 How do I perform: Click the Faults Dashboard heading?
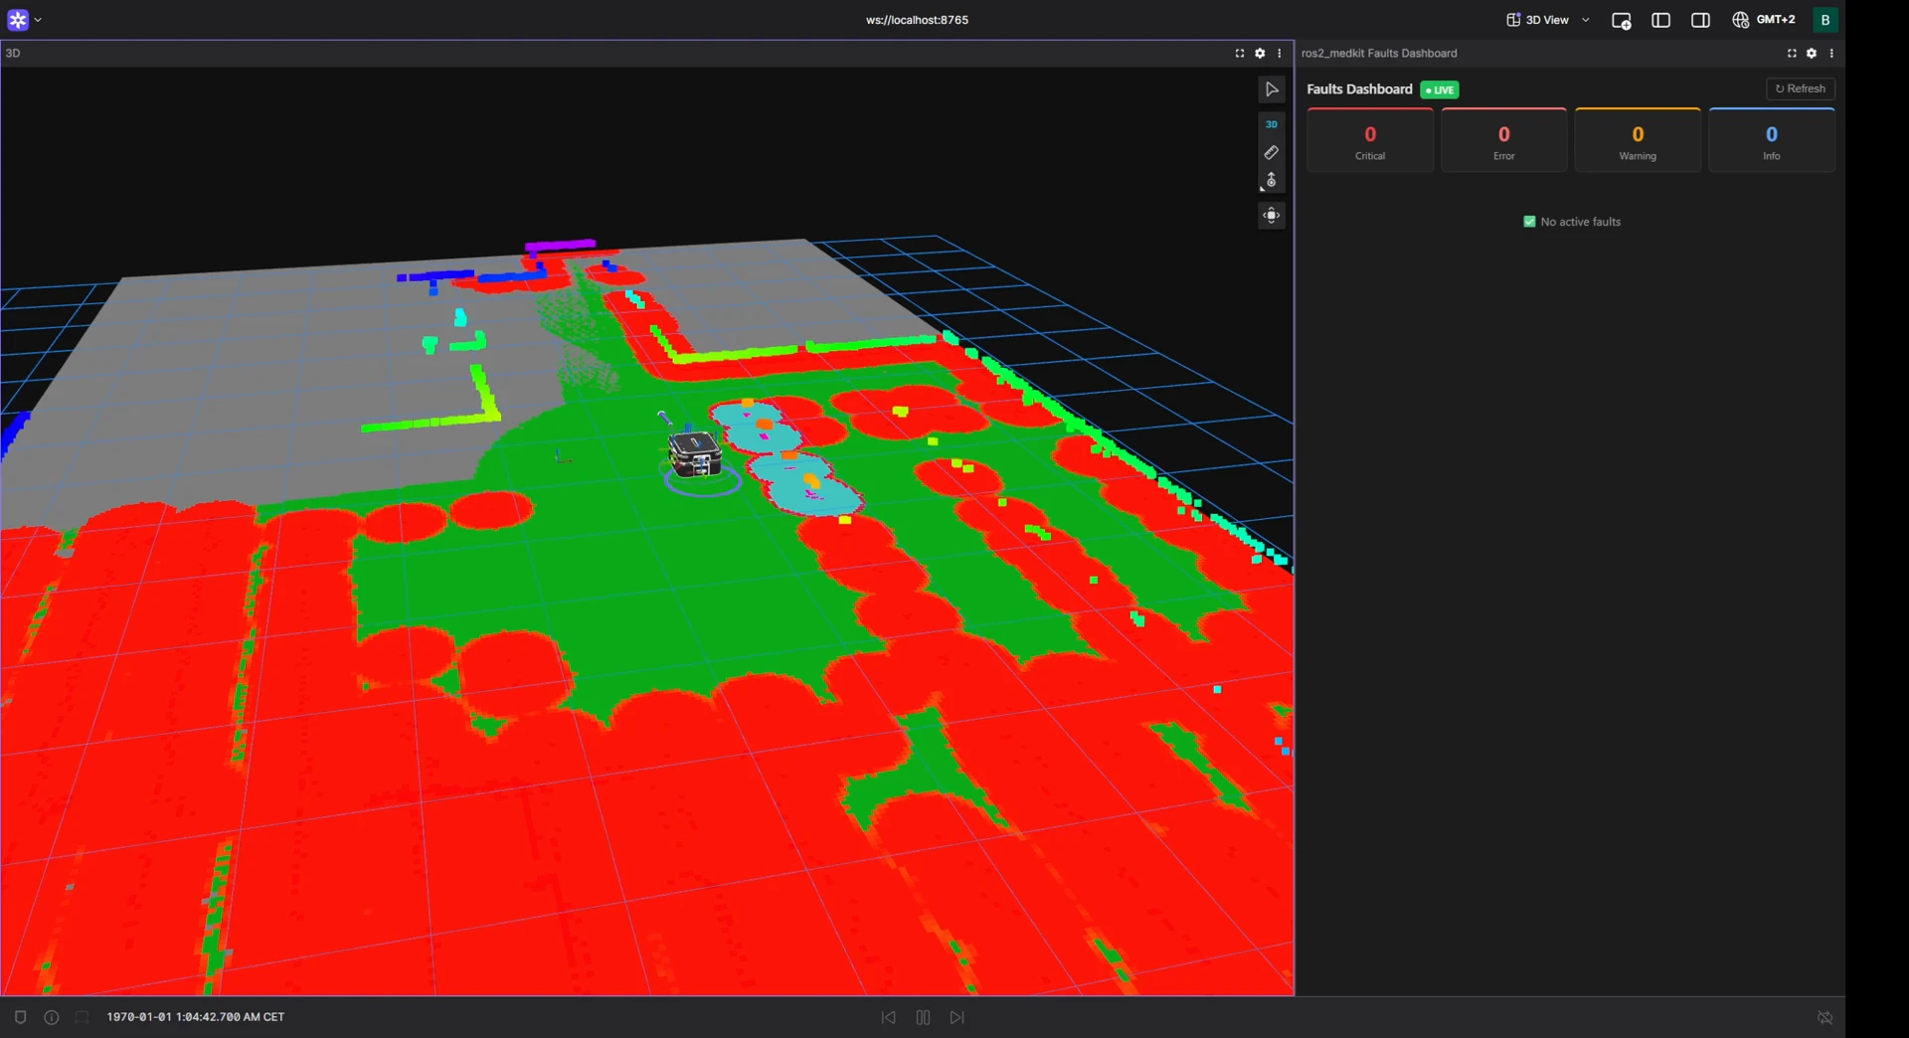(1359, 89)
